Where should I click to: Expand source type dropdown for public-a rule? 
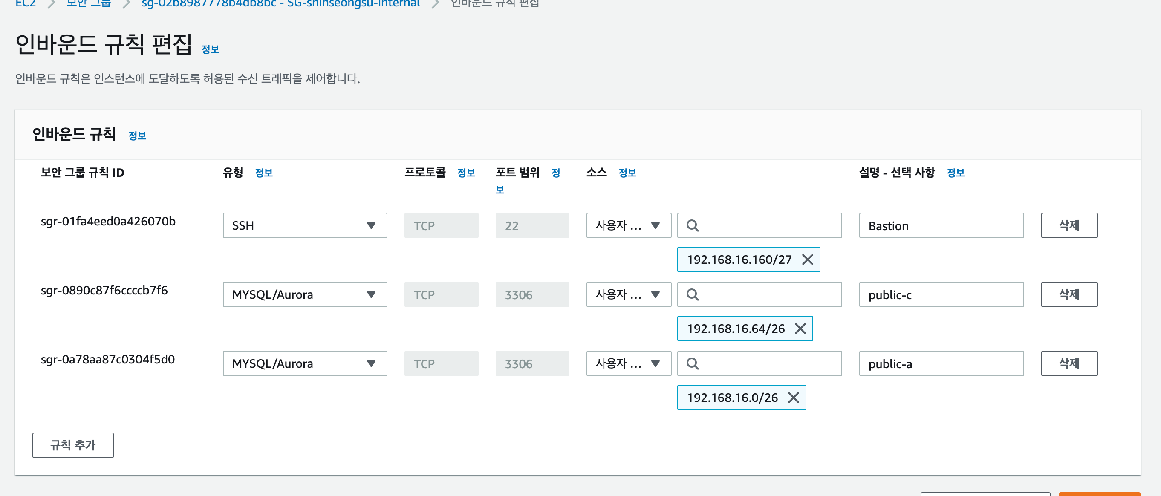point(628,363)
